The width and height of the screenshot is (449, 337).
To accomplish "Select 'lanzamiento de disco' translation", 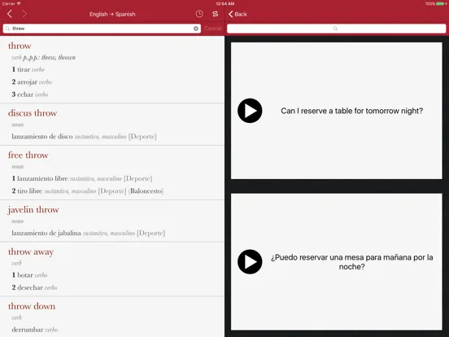I will (42, 137).
